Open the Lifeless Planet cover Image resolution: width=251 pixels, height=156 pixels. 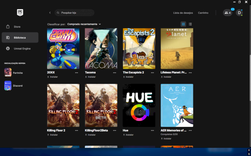coord(177,48)
